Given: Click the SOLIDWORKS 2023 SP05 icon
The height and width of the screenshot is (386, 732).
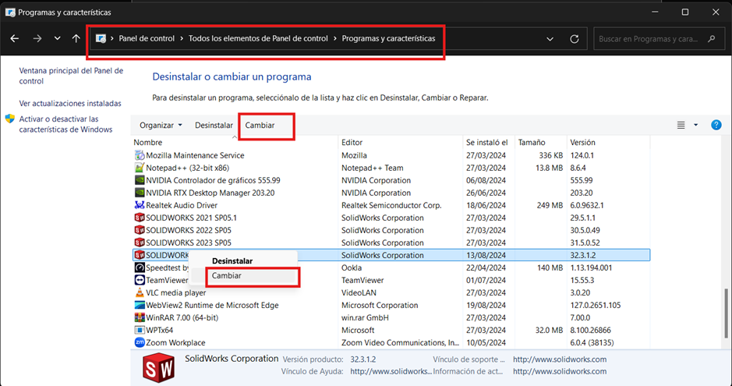Looking at the screenshot, I should click(x=139, y=243).
